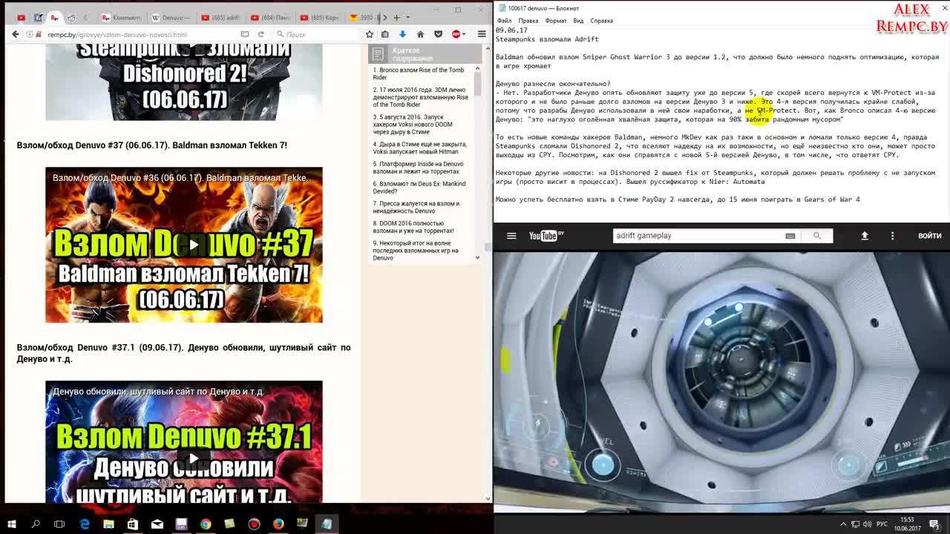Screen dimensions: 950x534
Task: Open contents link 4 Дыра в Стиме
Action: click(x=419, y=148)
